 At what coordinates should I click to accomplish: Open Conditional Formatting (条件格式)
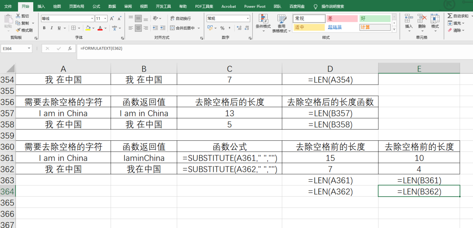pos(263,23)
